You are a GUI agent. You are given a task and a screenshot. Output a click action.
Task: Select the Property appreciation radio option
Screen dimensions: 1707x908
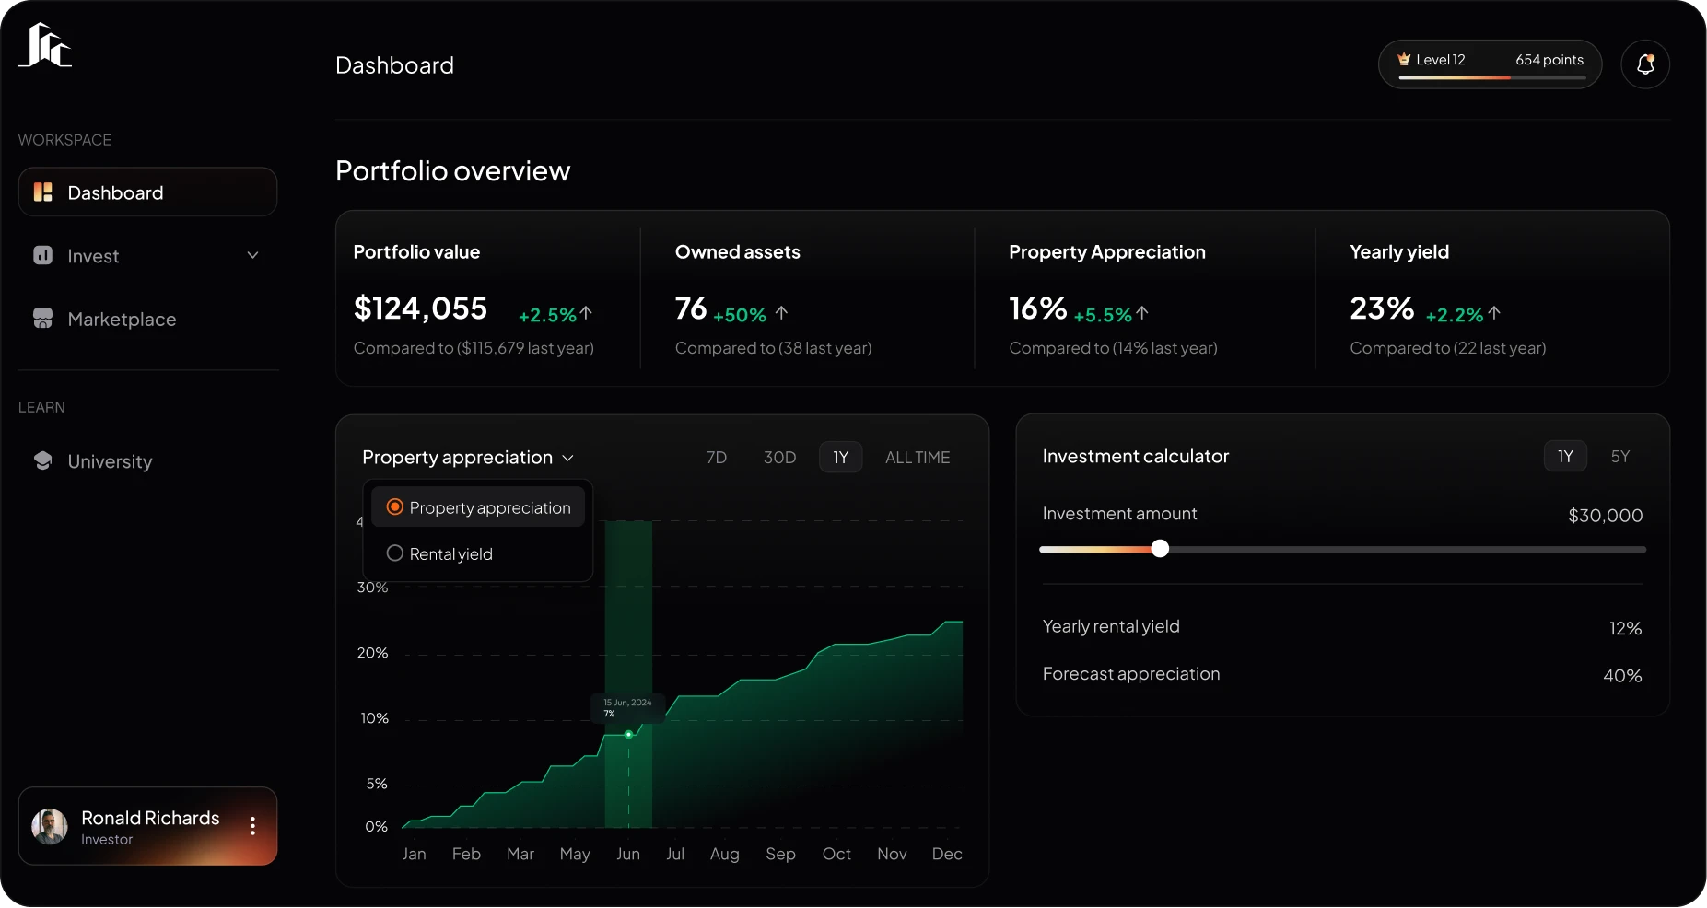pos(394,506)
